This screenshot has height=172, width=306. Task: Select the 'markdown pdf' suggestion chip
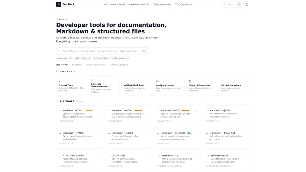tap(64, 58)
